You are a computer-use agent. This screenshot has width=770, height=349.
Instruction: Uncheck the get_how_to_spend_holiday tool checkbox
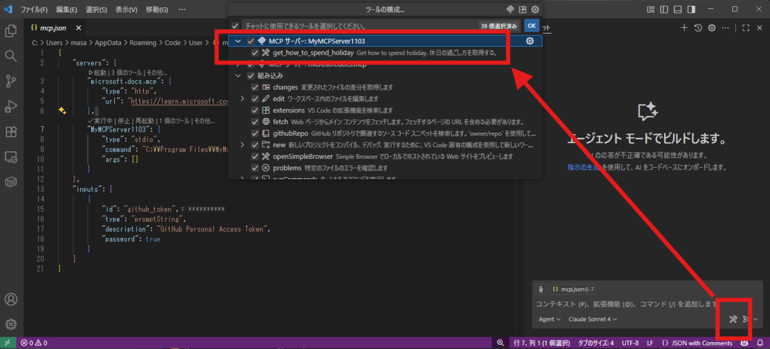point(255,53)
